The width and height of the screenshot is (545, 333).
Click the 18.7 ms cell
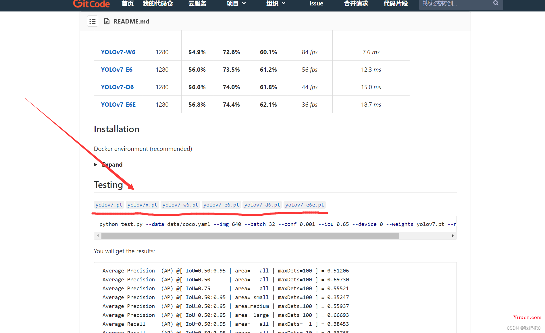coord(371,105)
